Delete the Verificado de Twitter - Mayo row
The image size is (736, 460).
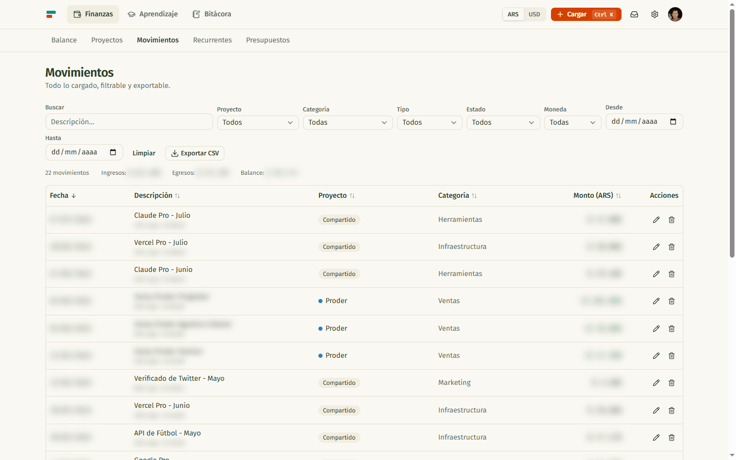[672, 383]
